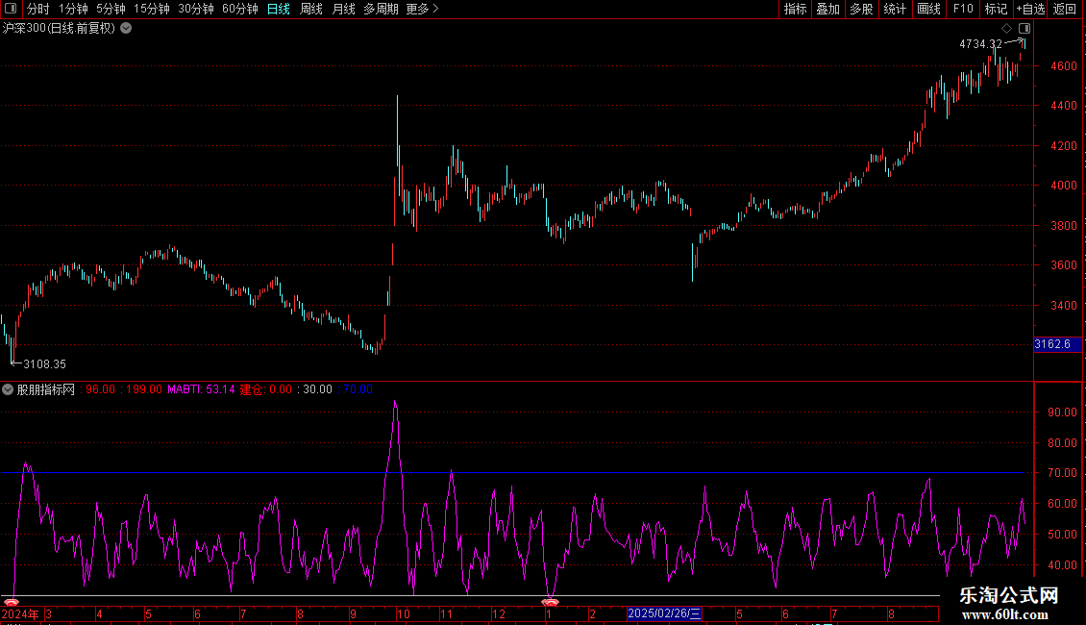Add stock via +自选 button
The width and height of the screenshot is (1086, 625).
(1030, 9)
